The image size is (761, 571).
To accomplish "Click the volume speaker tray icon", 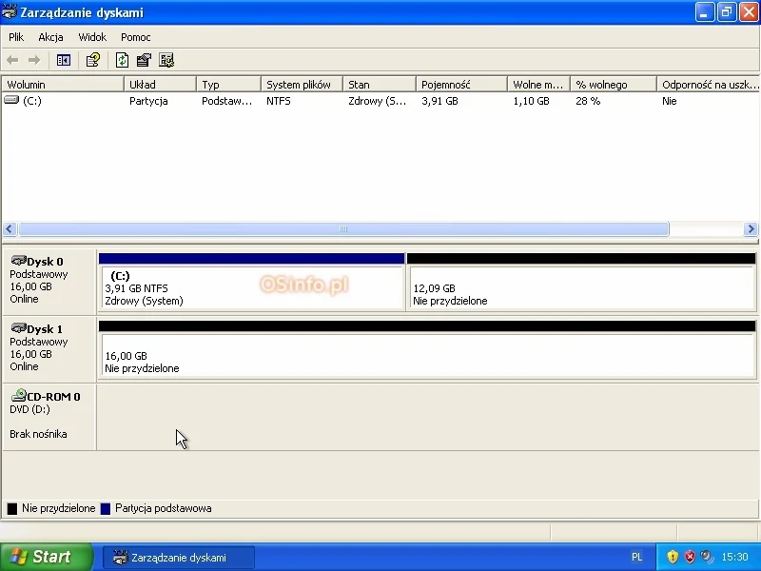I will coord(705,557).
